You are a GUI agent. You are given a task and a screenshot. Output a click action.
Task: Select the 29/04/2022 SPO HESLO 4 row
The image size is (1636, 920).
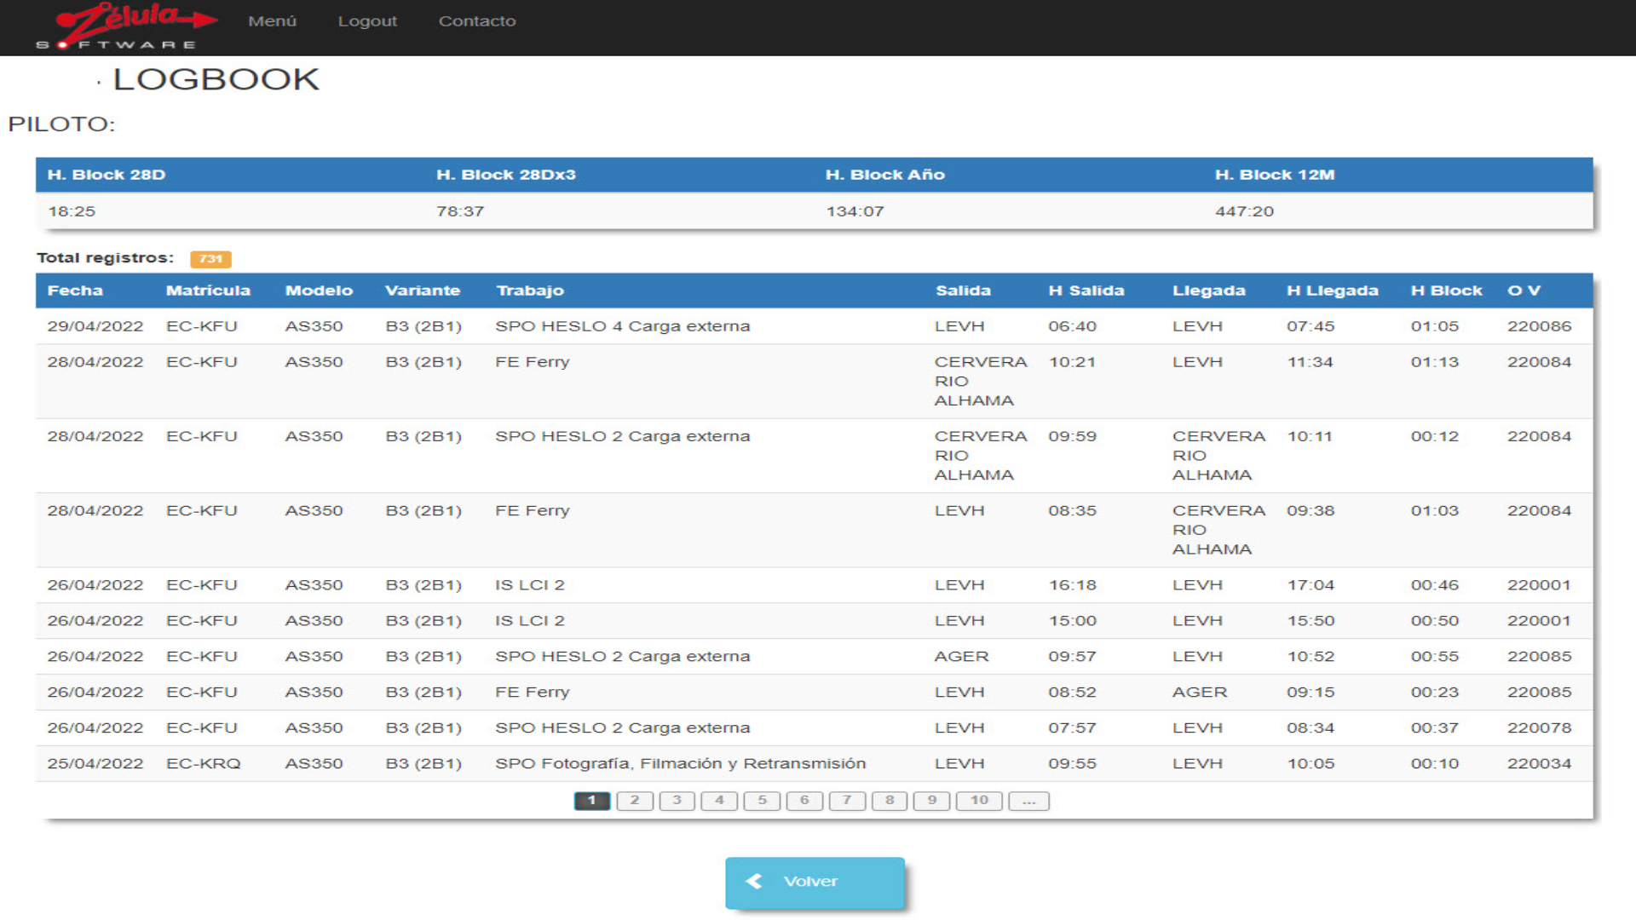point(622,326)
